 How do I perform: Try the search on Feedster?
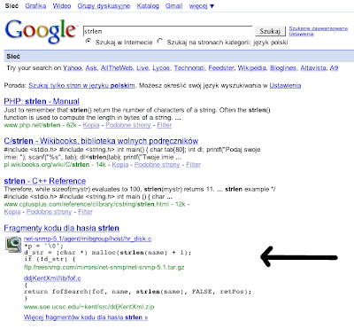[x=221, y=68]
